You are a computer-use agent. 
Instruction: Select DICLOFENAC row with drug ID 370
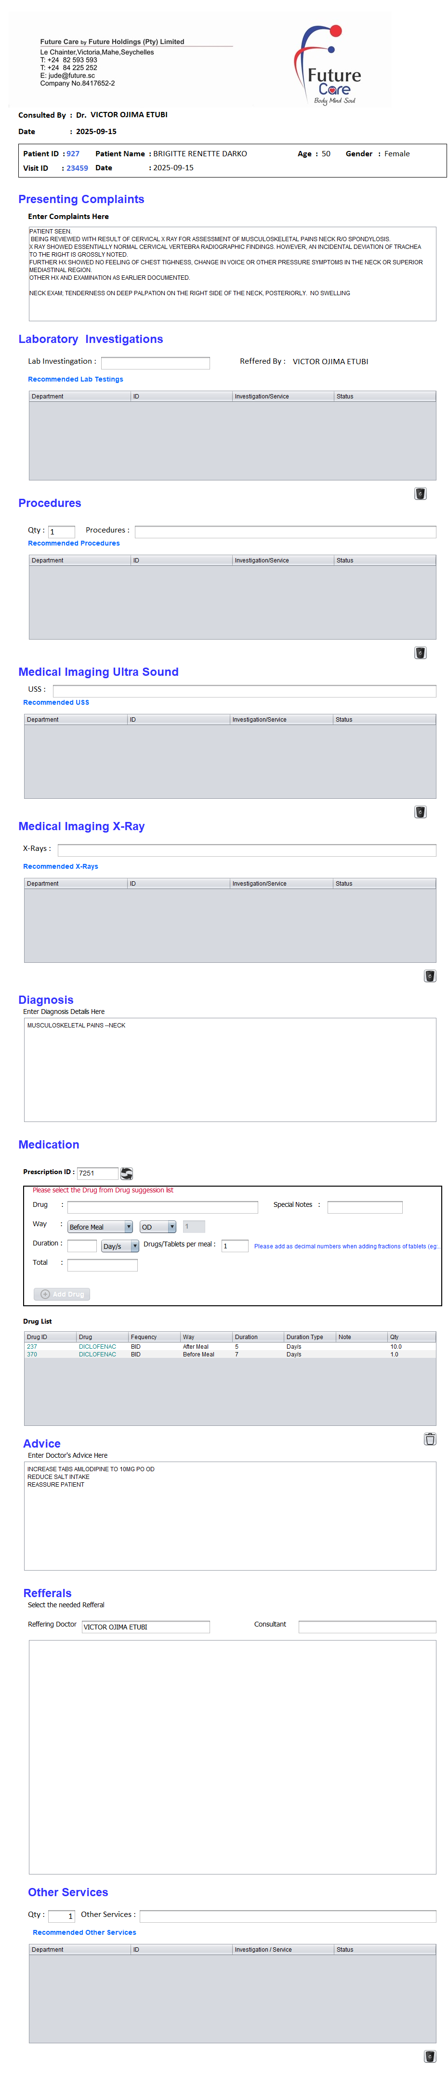pos(97,1354)
